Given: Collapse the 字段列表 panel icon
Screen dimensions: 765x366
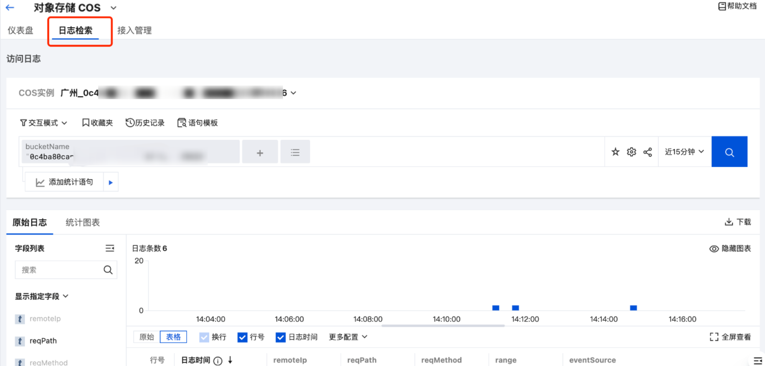Looking at the screenshot, I should click(x=110, y=248).
